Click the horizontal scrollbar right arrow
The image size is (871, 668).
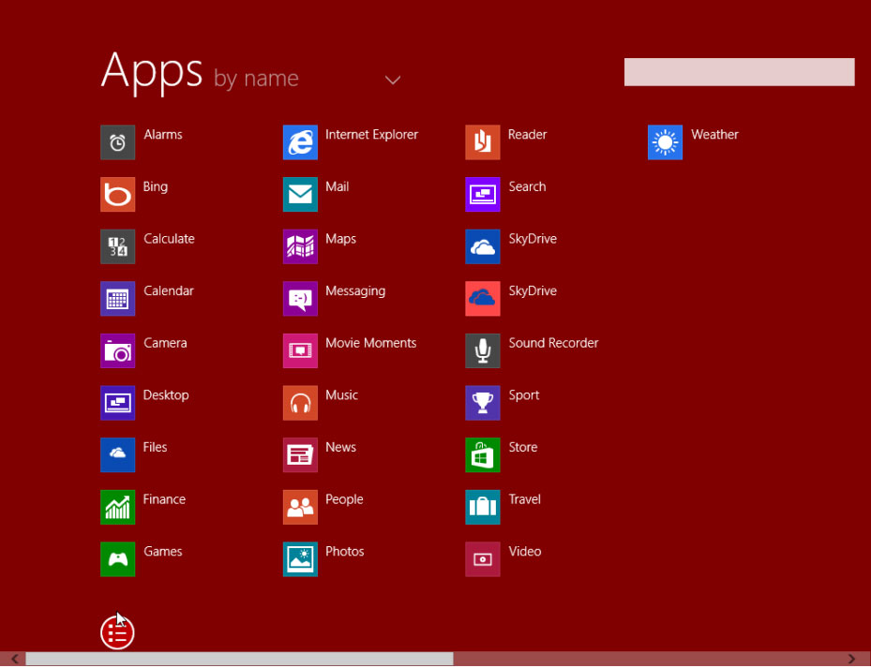[x=851, y=660]
